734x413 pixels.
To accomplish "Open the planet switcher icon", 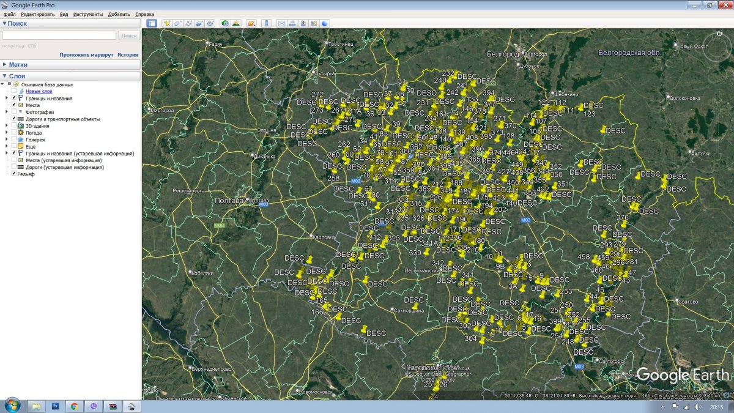I will tap(251, 23).
